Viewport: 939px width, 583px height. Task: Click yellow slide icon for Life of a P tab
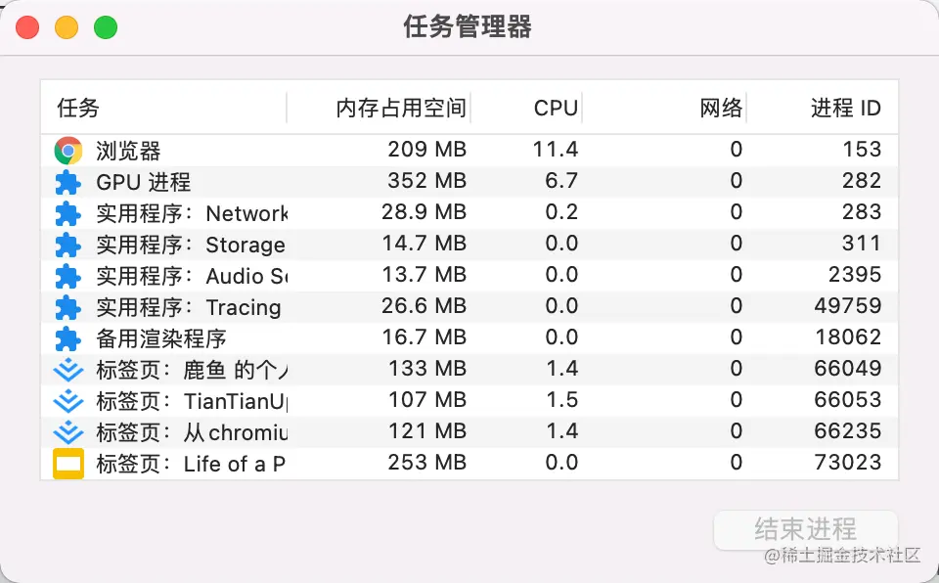coord(67,464)
